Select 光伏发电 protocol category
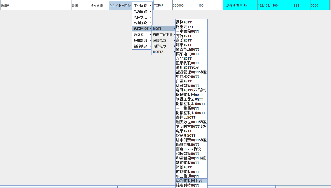 click(140, 17)
